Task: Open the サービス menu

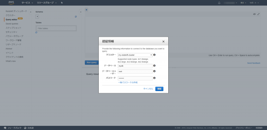Action: click(x=27, y=3)
